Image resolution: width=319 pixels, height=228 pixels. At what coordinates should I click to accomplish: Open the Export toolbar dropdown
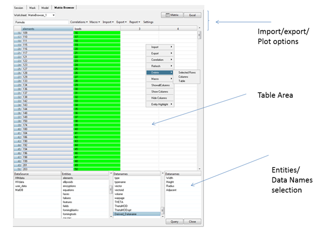point(122,22)
